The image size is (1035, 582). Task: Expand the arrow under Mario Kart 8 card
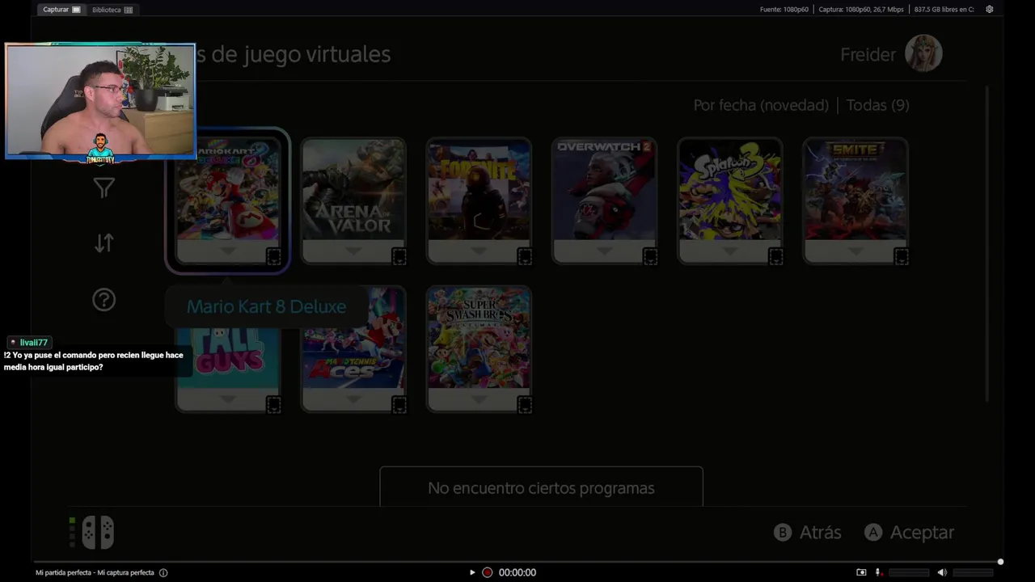[227, 251]
